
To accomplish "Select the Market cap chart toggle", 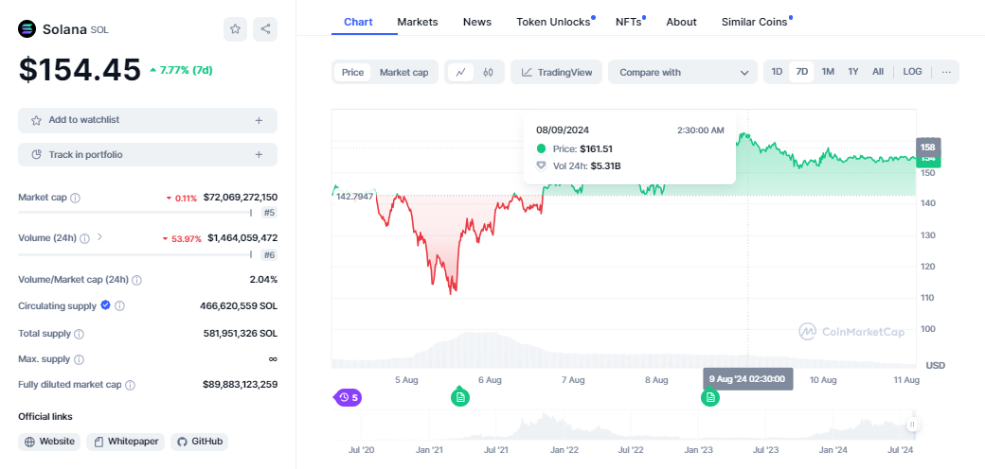I will click(x=403, y=72).
